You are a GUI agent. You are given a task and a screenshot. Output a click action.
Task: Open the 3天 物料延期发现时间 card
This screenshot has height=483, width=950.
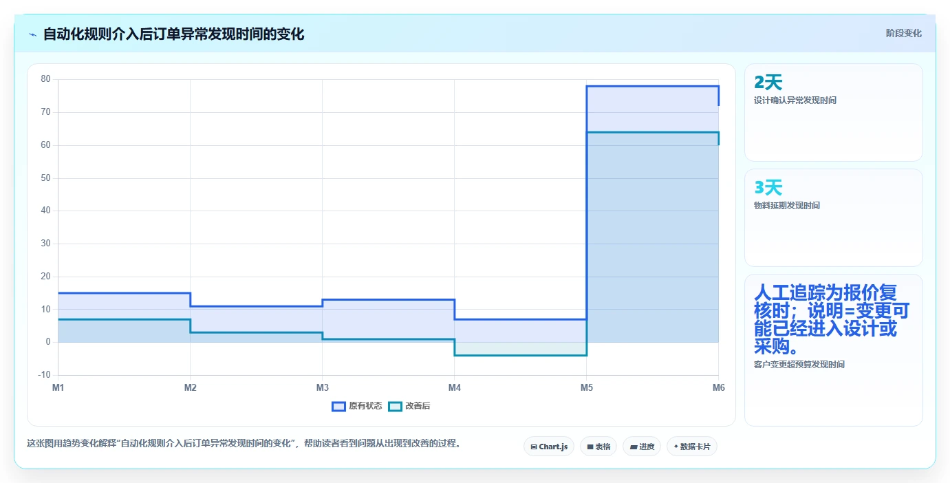(833, 217)
